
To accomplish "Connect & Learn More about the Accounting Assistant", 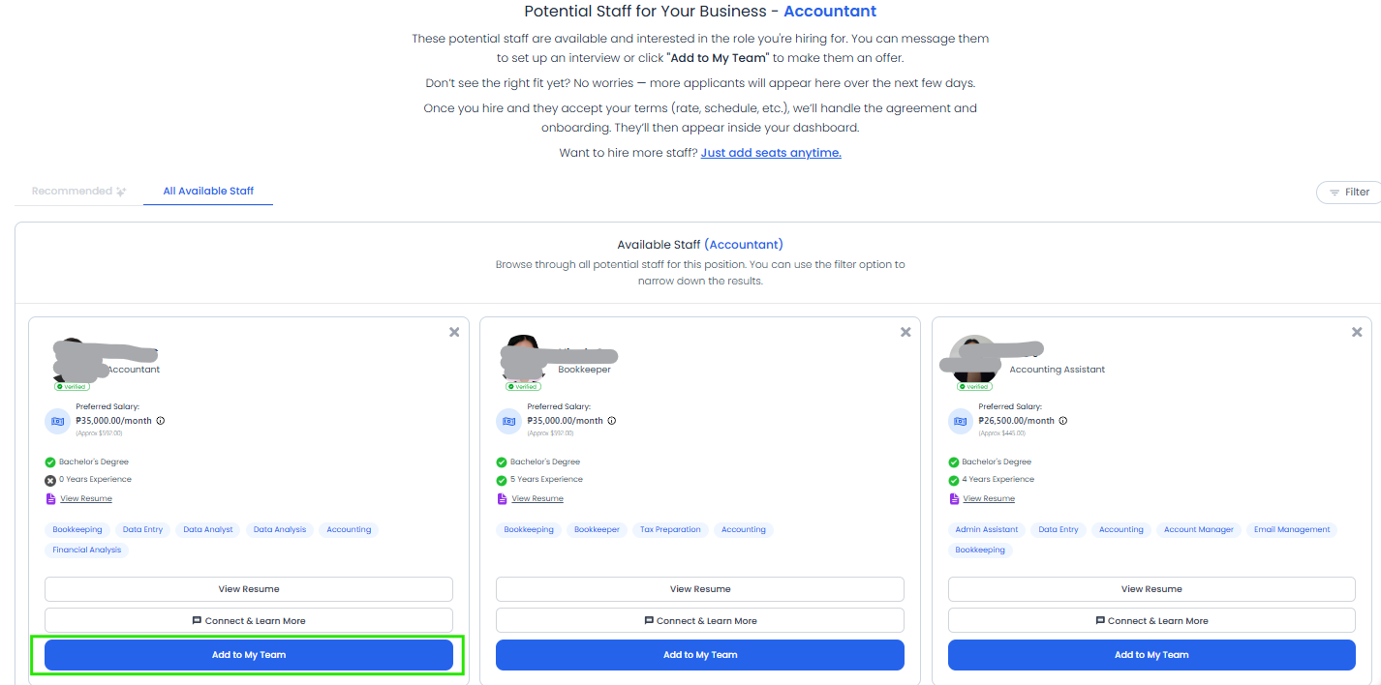I will [1151, 620].
